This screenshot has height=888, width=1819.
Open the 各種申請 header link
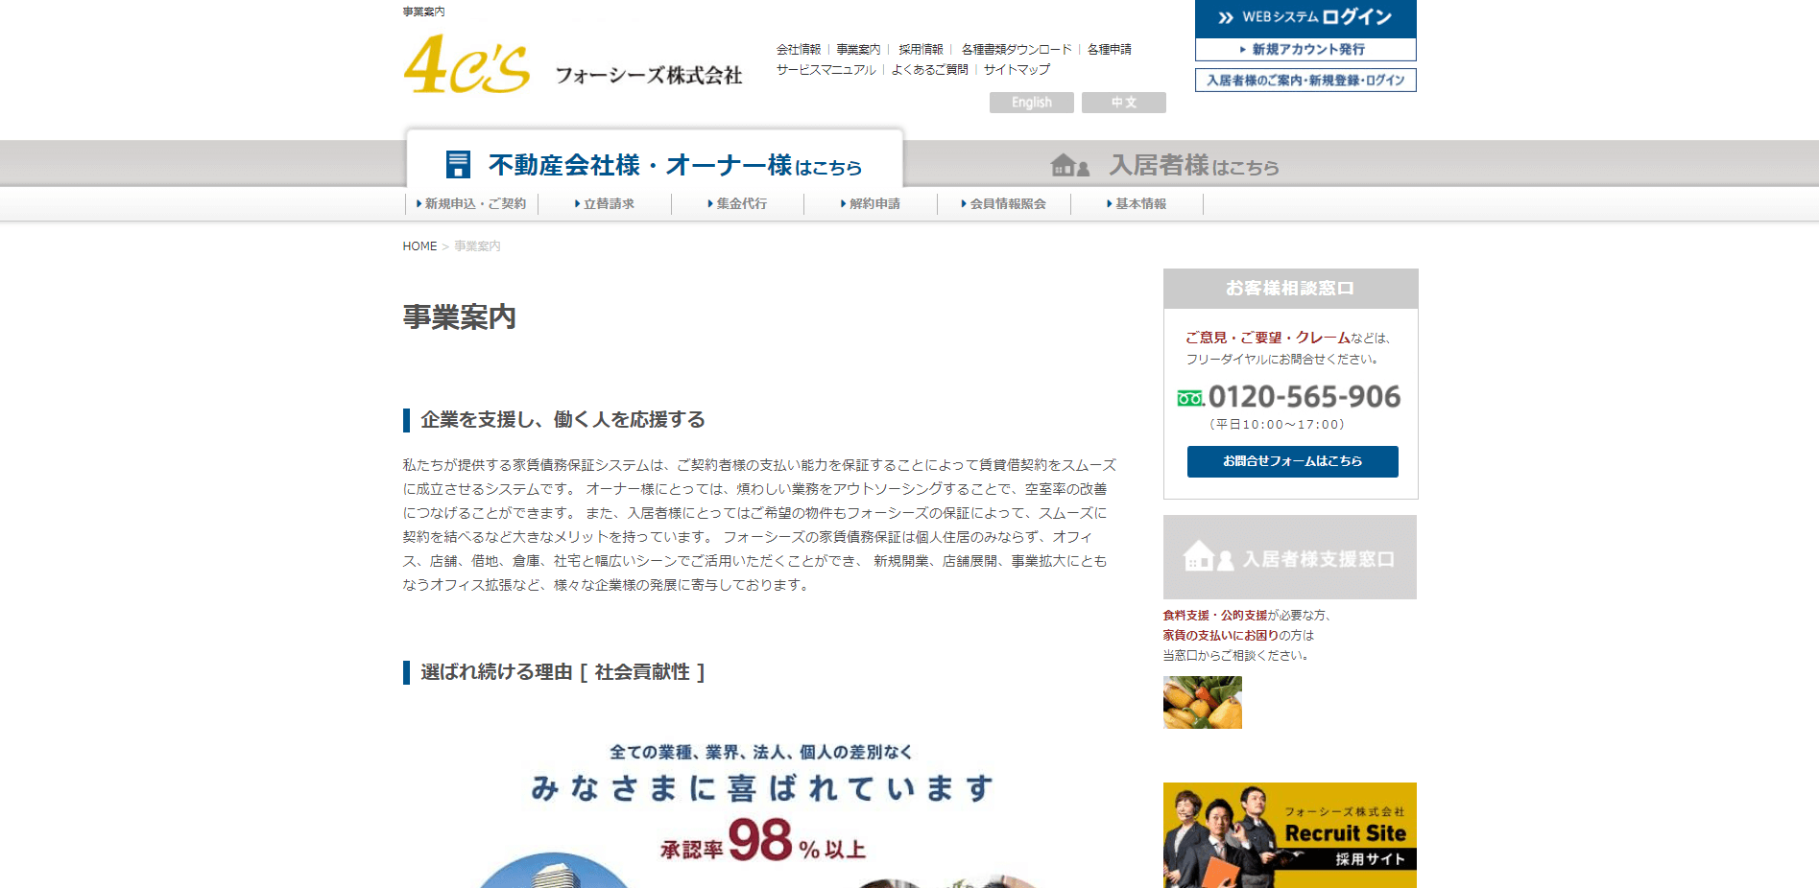1110,49
